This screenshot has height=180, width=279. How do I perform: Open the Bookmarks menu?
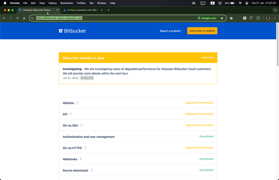67,3
